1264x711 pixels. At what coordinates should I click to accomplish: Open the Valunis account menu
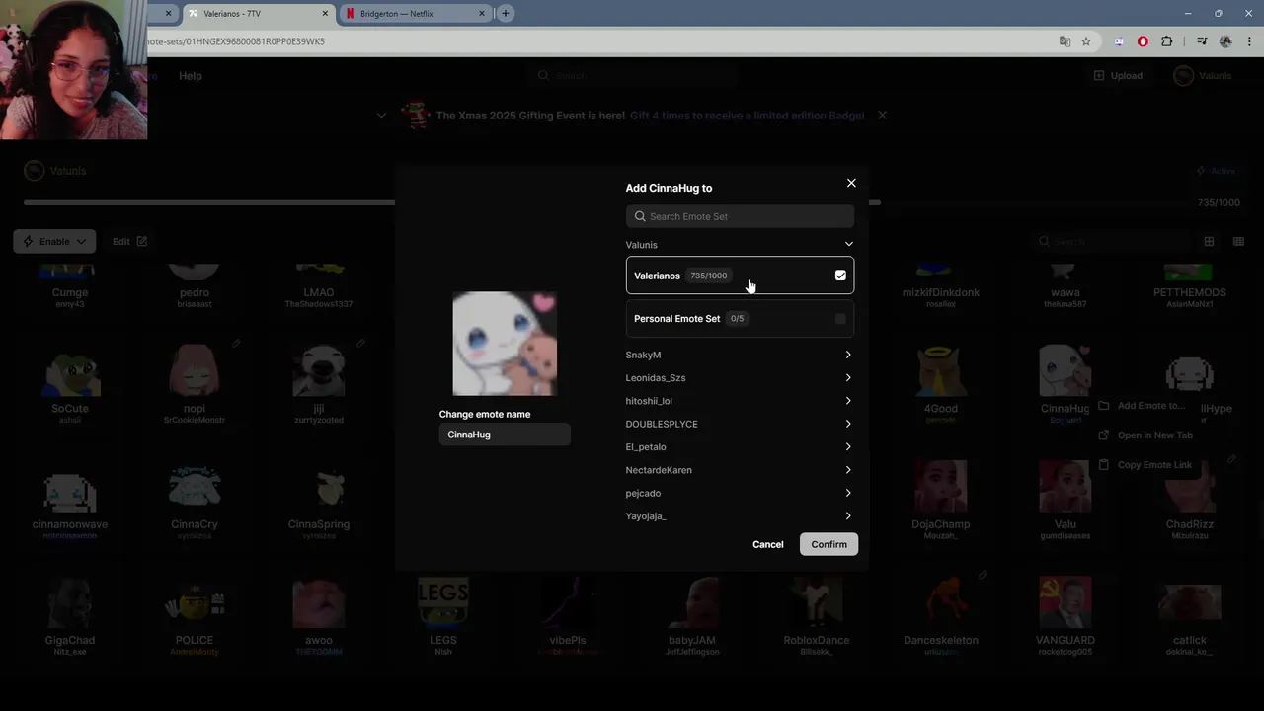point(1203,76)
